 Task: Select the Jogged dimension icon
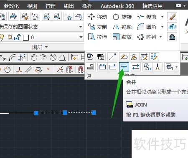click(x=43, y=57)
